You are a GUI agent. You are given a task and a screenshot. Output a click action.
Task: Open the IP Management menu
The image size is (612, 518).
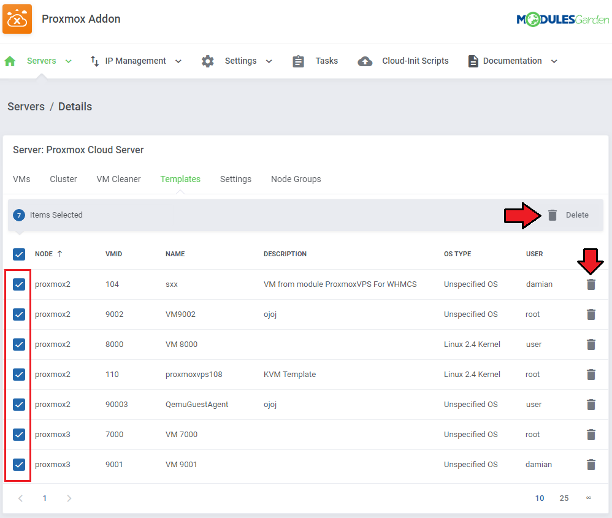[136, 61]
